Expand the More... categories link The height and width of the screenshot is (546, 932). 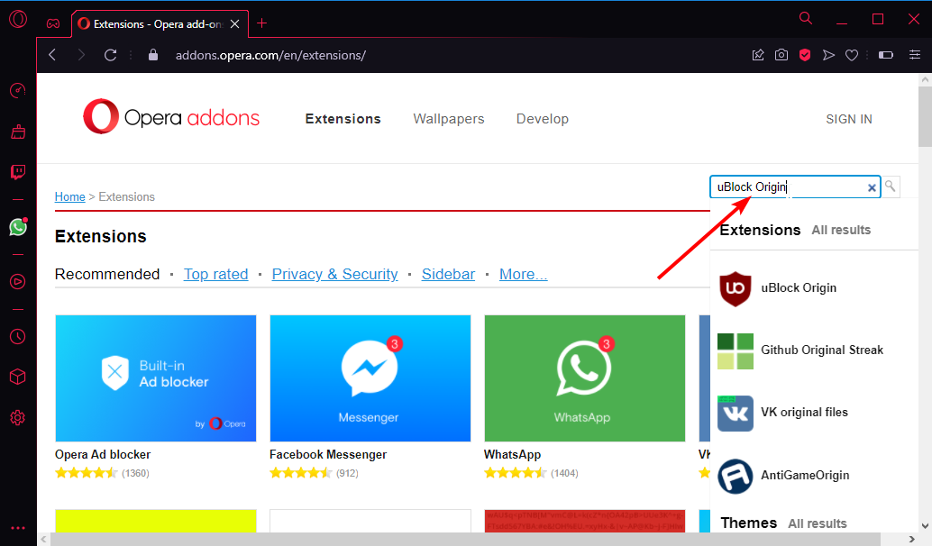(x=523, y=274)
